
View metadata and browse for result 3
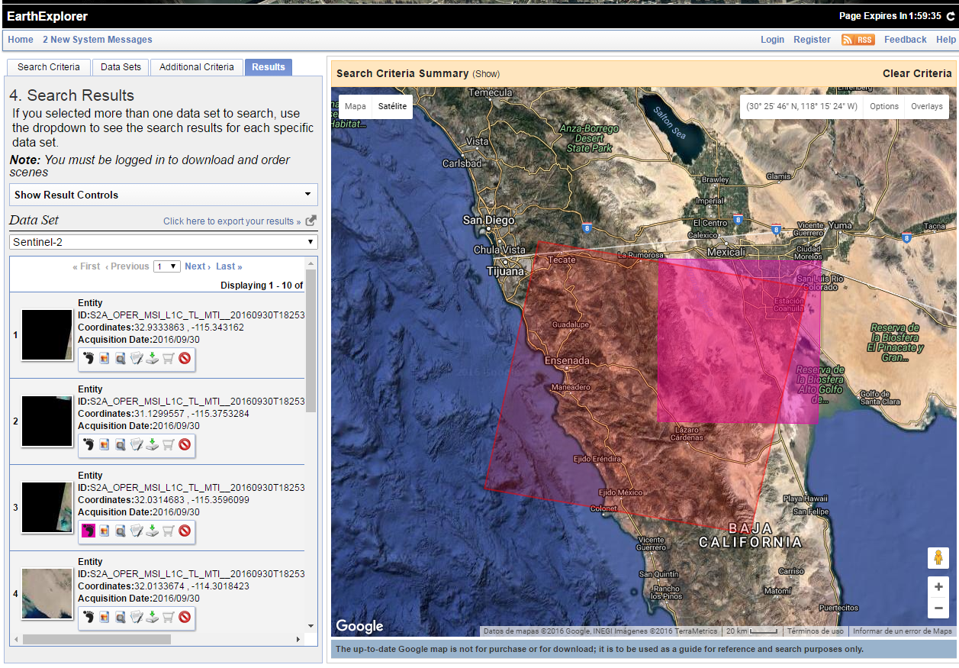tap(137, 531)
